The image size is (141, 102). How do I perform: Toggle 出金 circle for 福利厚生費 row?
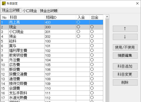pyautogui.click(x=92, y=50)
